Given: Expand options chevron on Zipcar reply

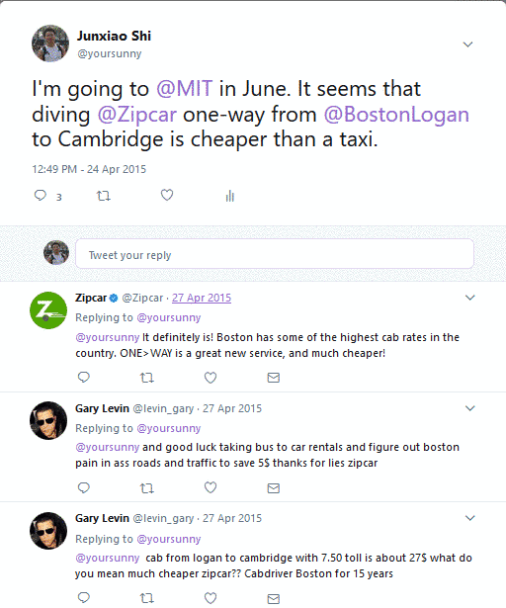Looking at the screenshot, I should 470,298.
